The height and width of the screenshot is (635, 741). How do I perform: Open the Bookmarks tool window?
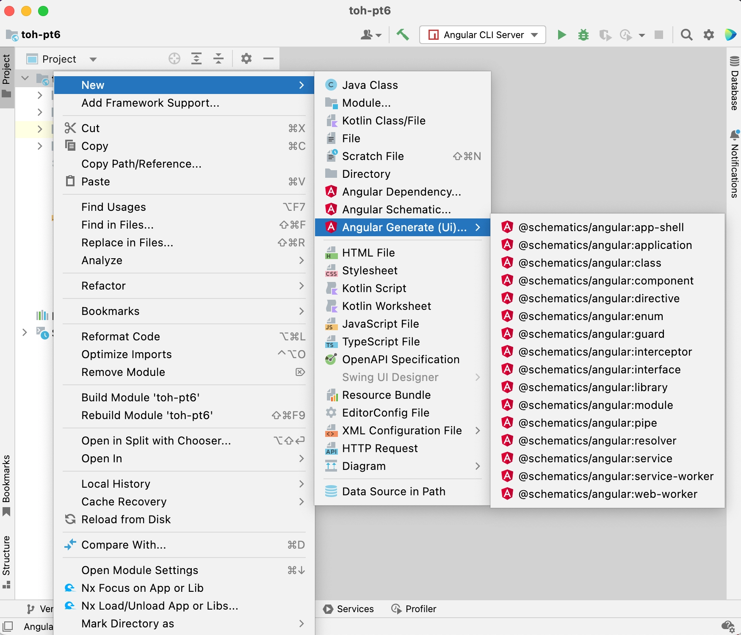(6, 486)
